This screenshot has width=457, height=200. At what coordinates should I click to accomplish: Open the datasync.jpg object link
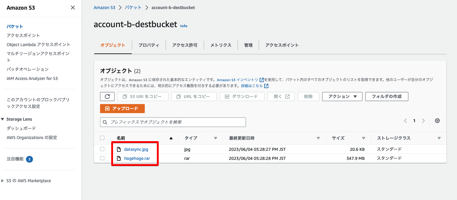point(136,149)
